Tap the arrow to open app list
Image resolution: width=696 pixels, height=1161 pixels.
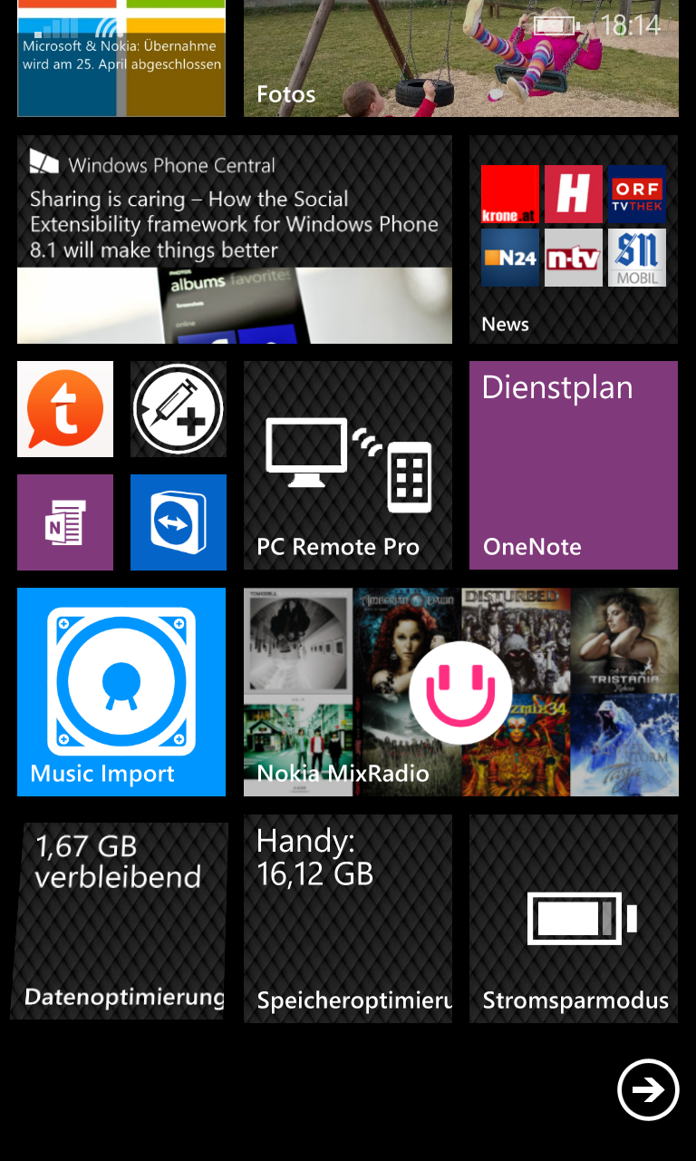coord(648,1089)
